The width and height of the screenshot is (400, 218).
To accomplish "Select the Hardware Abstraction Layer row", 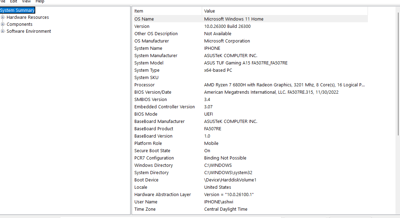I will point(251,195).
